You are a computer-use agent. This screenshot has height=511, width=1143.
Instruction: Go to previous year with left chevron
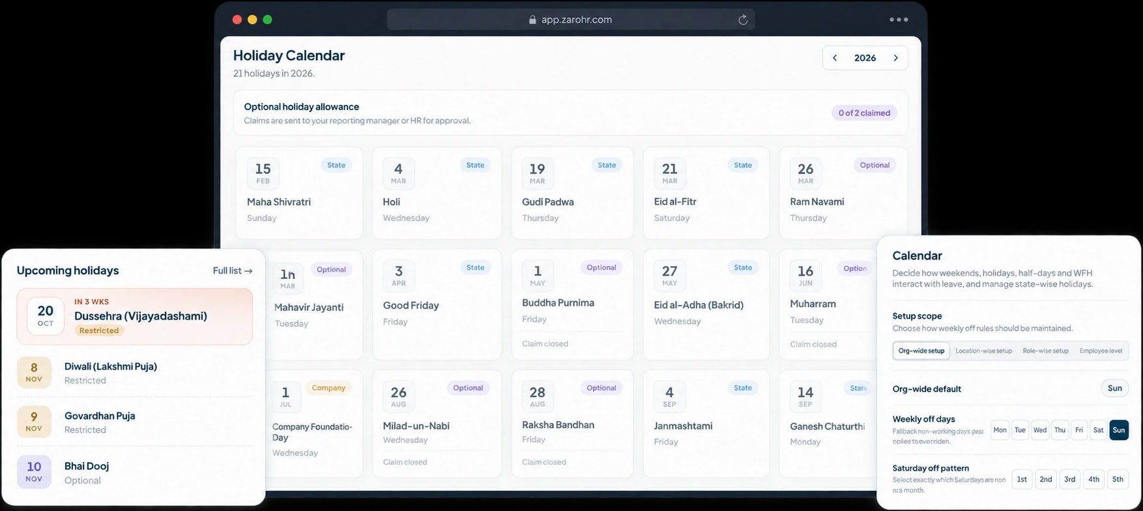(835, 58)
